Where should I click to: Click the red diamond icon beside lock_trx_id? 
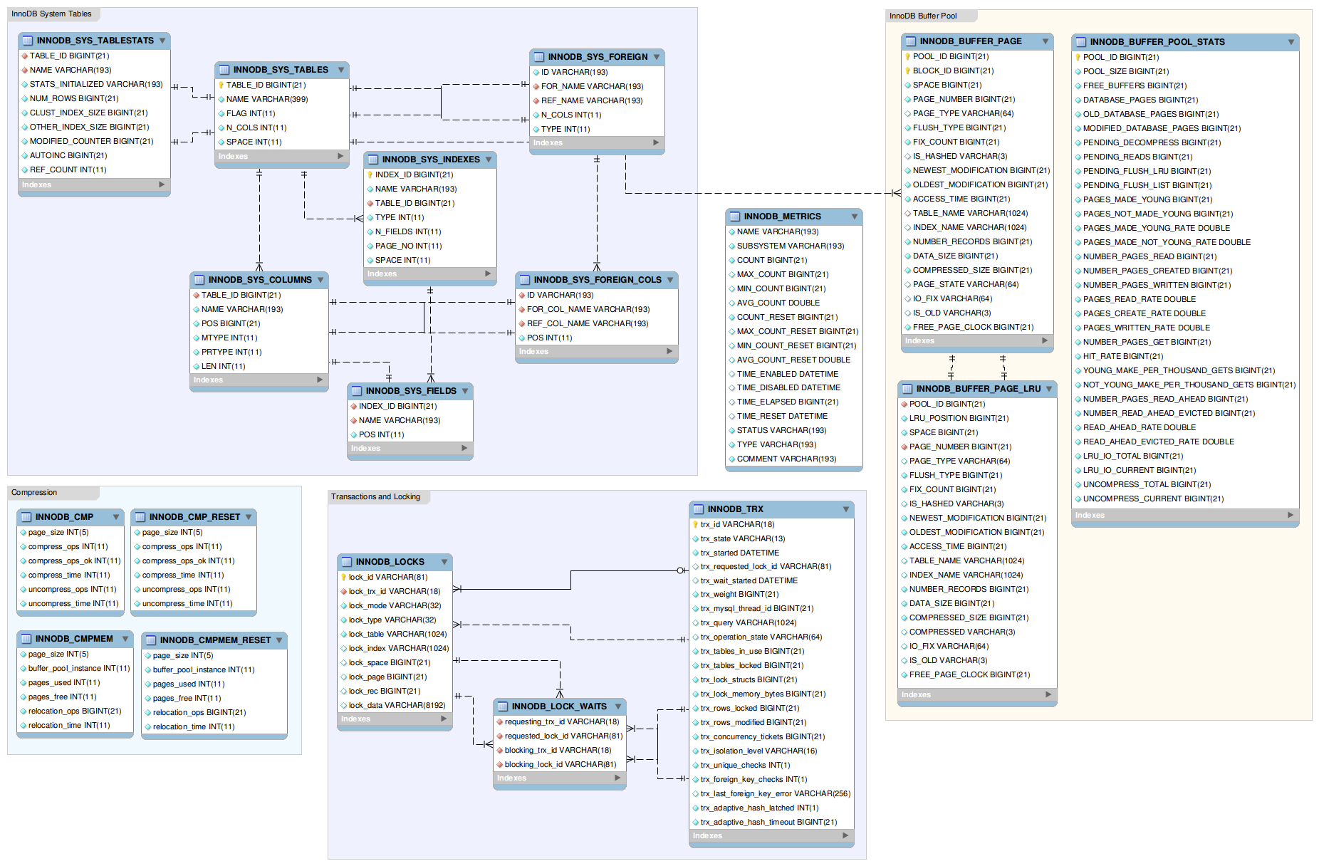click(x=343, y=592)
